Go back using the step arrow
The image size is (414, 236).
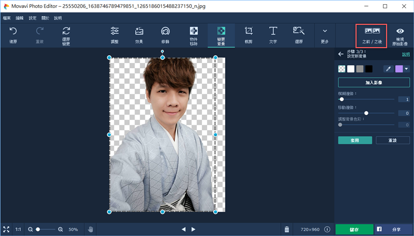(341, 54)
